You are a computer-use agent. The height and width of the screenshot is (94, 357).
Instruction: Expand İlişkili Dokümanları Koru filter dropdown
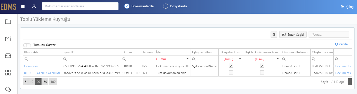[x=278, y=59]
